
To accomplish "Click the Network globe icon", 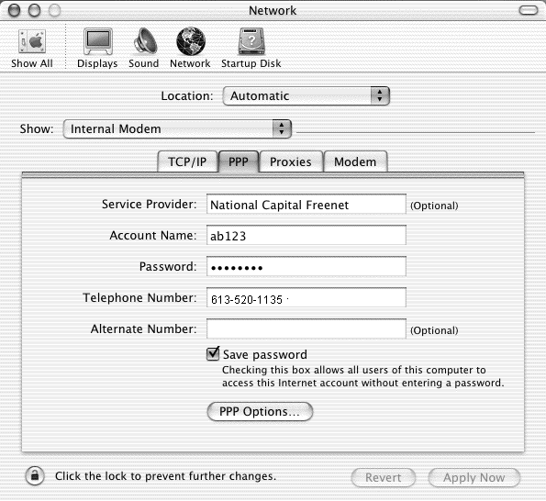I will (x=191, y=41).
